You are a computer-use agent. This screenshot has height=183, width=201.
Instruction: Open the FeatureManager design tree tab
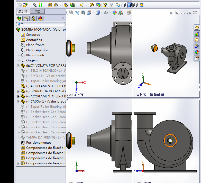[19, 19]
